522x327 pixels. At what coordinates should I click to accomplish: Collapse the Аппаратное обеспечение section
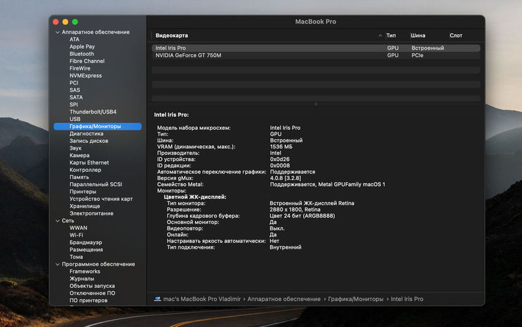57,32
